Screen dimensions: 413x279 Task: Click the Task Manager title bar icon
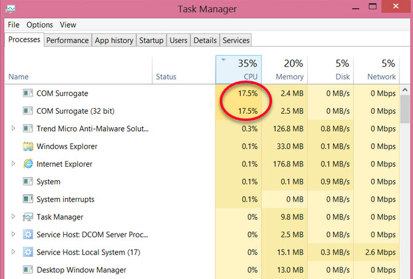[x=10, y=9]
